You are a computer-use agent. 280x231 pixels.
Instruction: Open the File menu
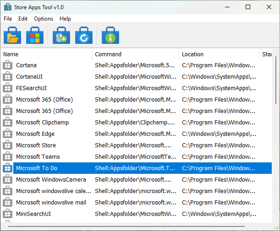pos(8,19)
